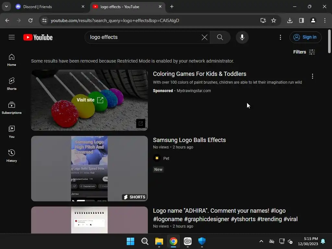This screenshot has width=332, height=249.
Task: Open the YouTube hamburger guide menu
Action: click(x=12, y=37)
